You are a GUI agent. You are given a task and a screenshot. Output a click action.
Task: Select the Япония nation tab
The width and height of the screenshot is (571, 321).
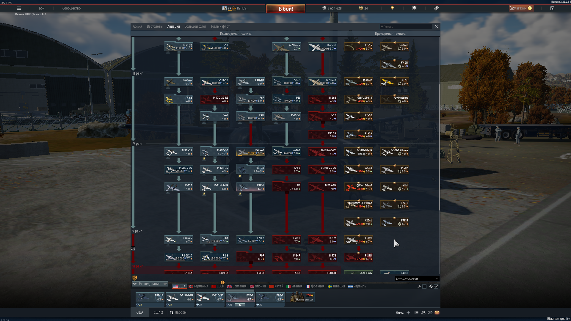pyautogui.click(x=258, y=287)
